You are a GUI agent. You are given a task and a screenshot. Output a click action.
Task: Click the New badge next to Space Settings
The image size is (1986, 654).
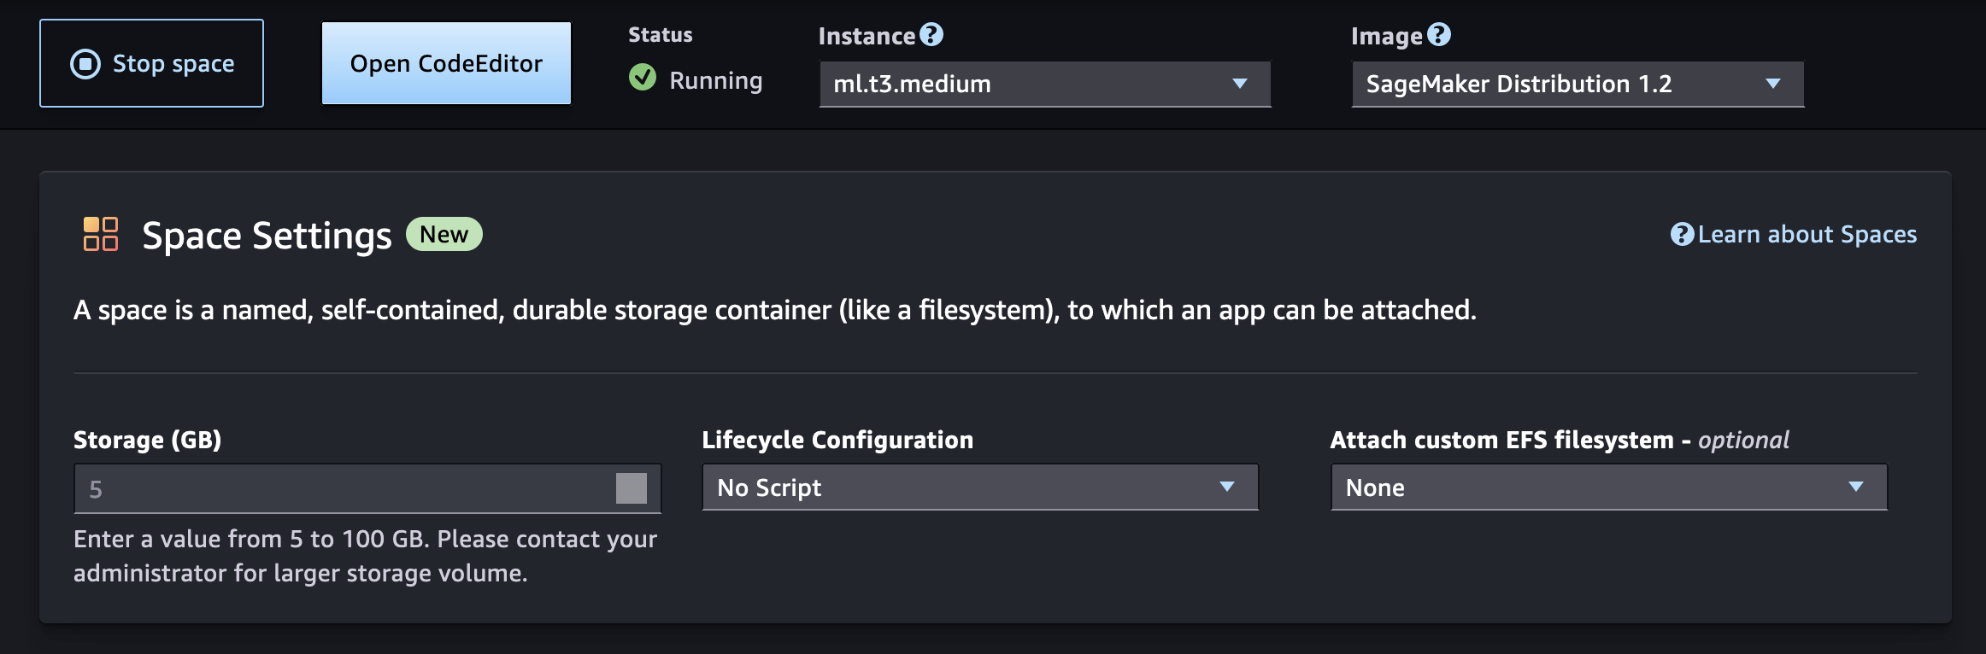444,233
